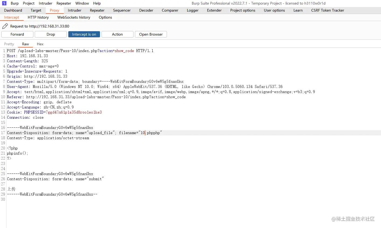The width and height of the screenshot is (381, 228).
Task: Click the Accept-Language header line
Action: [40, 107]
